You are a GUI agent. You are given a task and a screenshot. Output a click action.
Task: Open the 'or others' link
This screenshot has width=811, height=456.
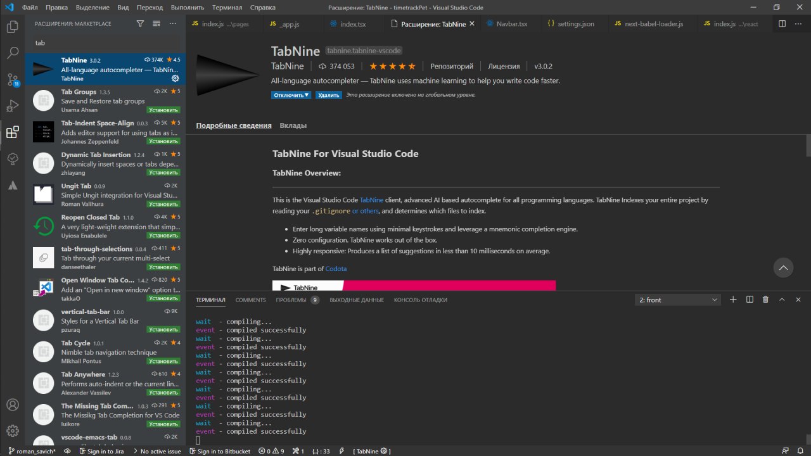point(366,212)
